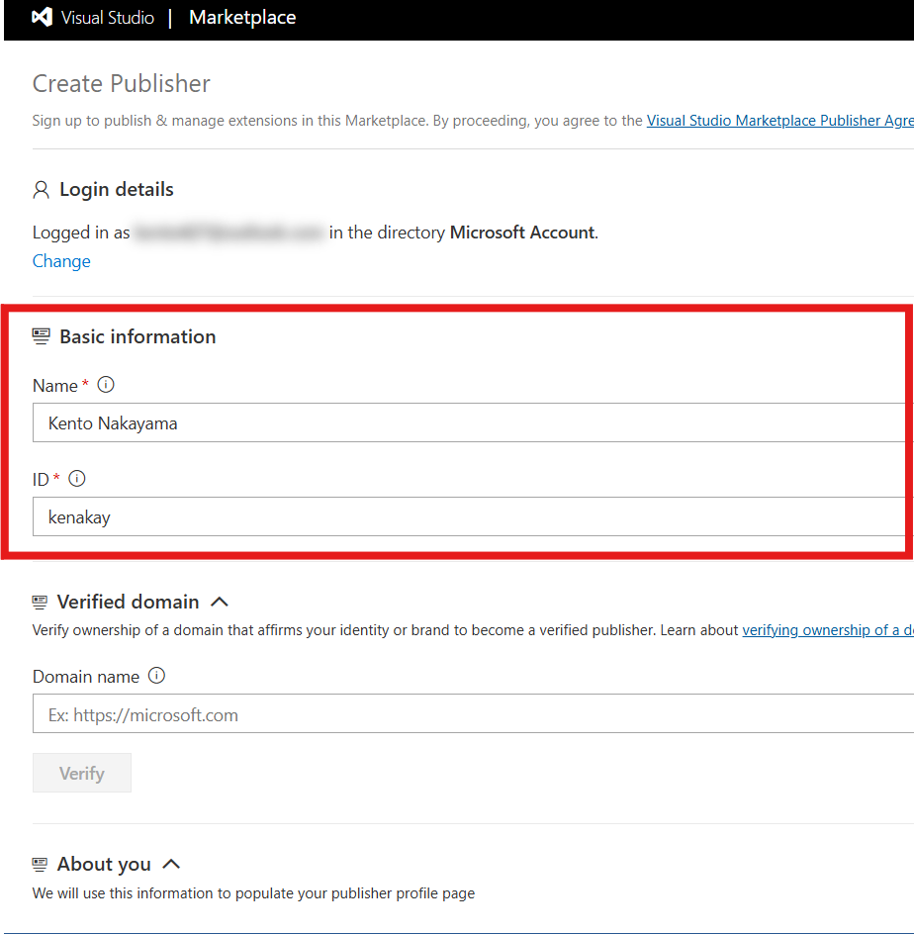Click the Verify button
The height and width of the screenshot is (934, 914).
point(82,773)
